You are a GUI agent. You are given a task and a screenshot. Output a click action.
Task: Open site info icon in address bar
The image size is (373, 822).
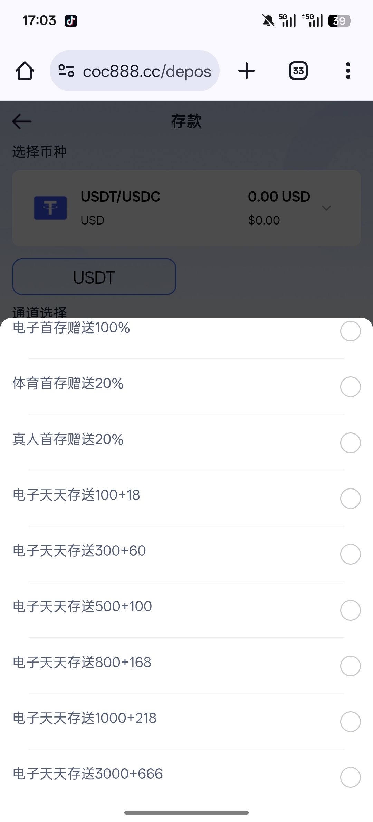pyautogui.click(x=66, y=71)
